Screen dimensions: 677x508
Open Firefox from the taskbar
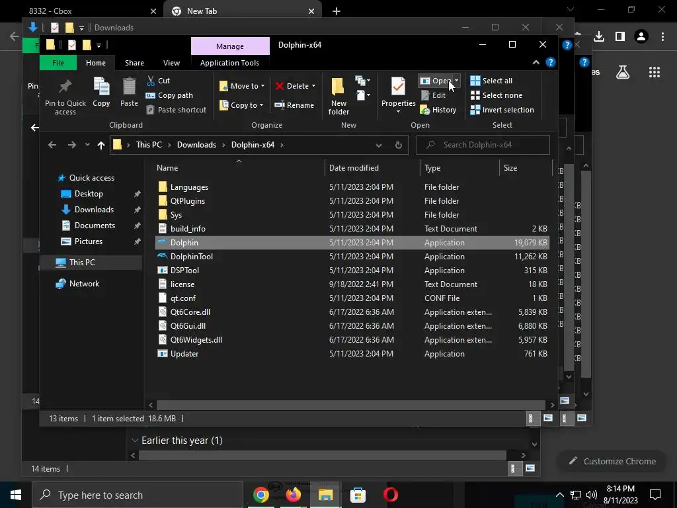(293, 495)
